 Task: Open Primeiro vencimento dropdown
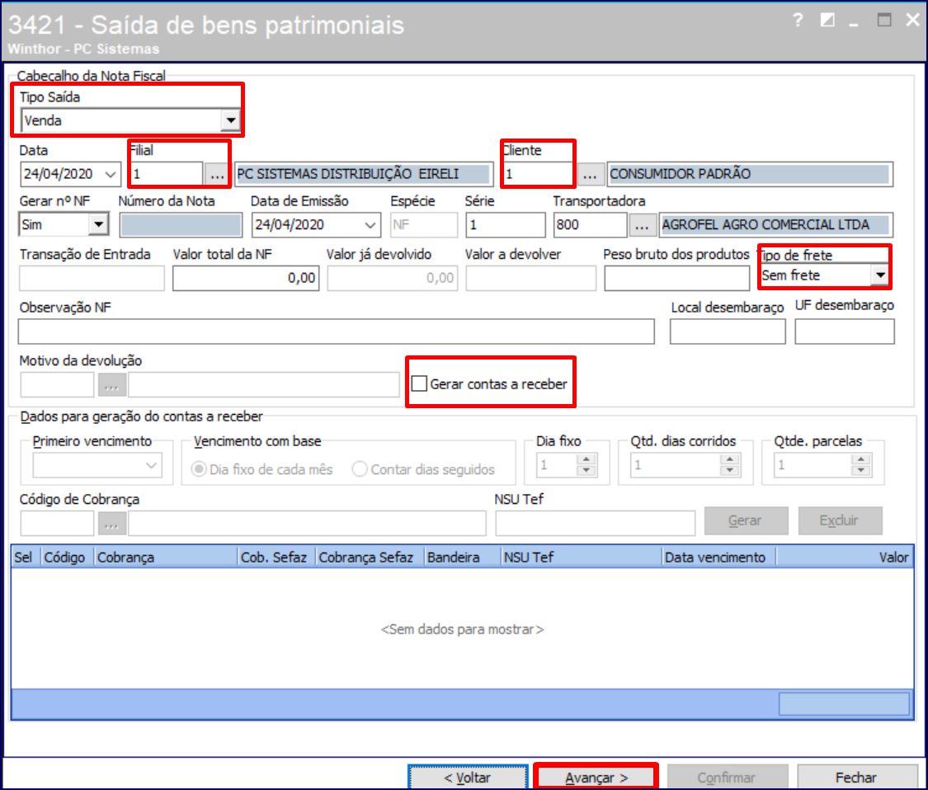(x=152, y=465)
